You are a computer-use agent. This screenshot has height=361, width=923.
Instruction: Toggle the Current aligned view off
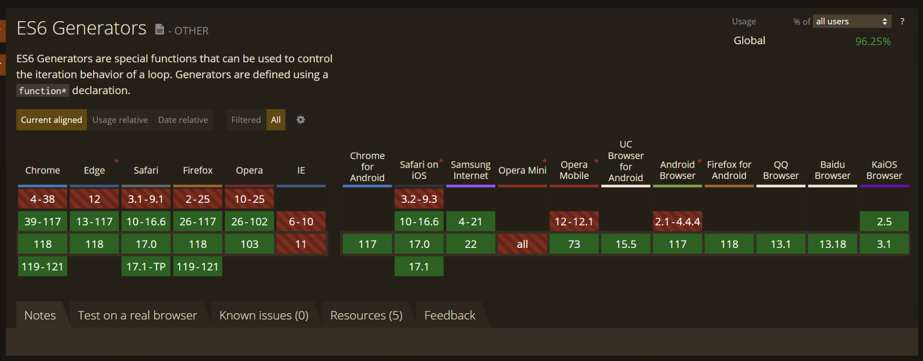pos(51,120)
